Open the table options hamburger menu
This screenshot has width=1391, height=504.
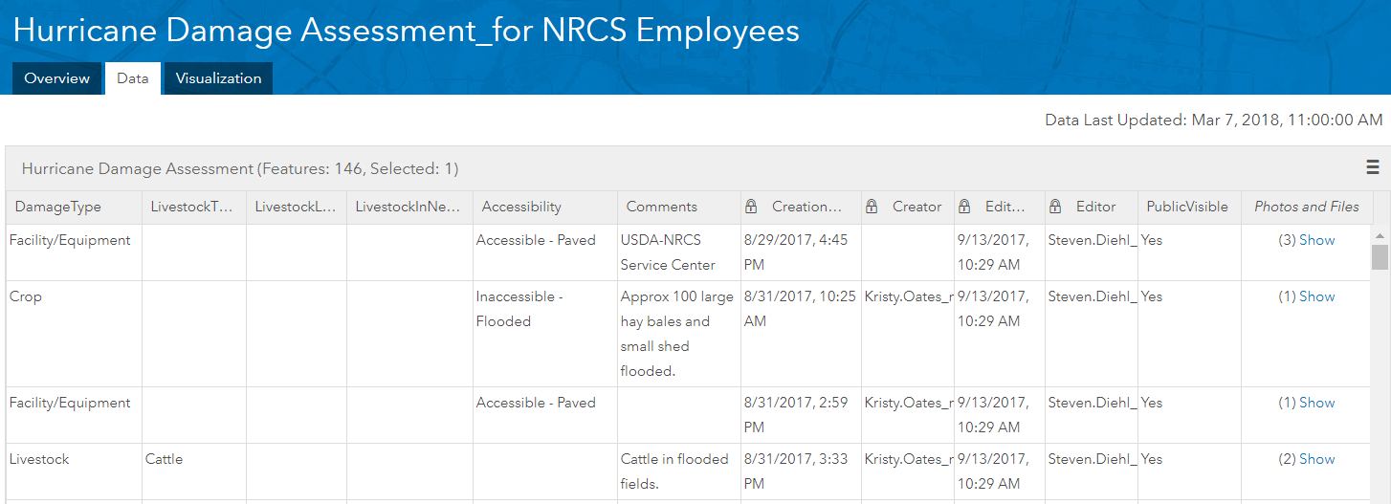[1373, 167]
